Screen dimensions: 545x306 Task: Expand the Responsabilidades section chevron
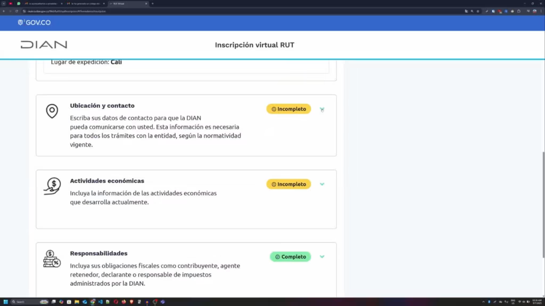click(322, 257)
